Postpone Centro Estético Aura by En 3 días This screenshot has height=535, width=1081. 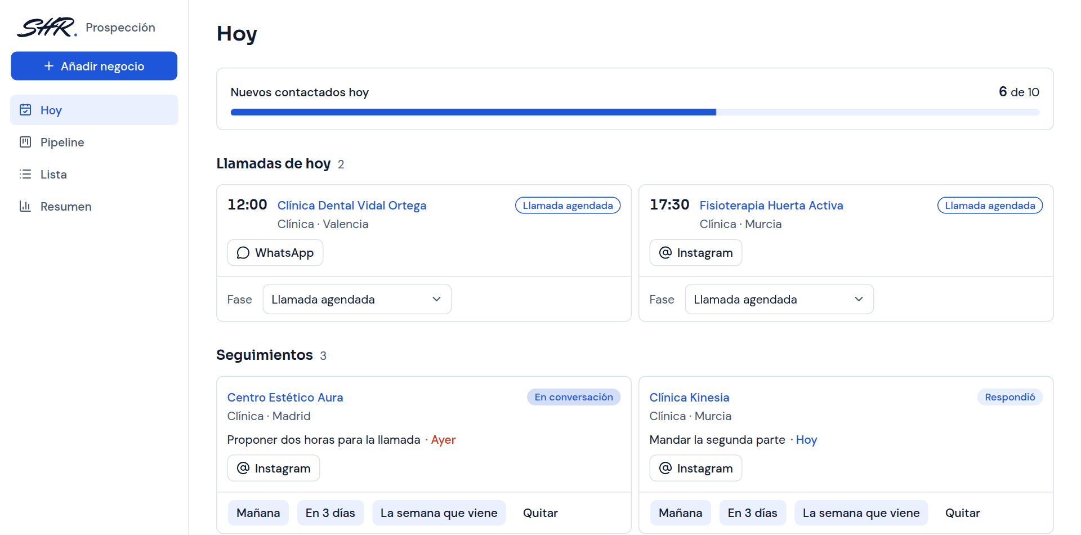click(330, 513)
